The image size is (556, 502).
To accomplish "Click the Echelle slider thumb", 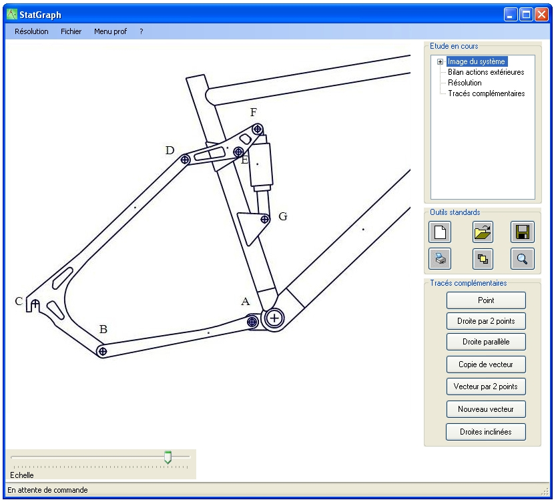I will click(168, 457).
